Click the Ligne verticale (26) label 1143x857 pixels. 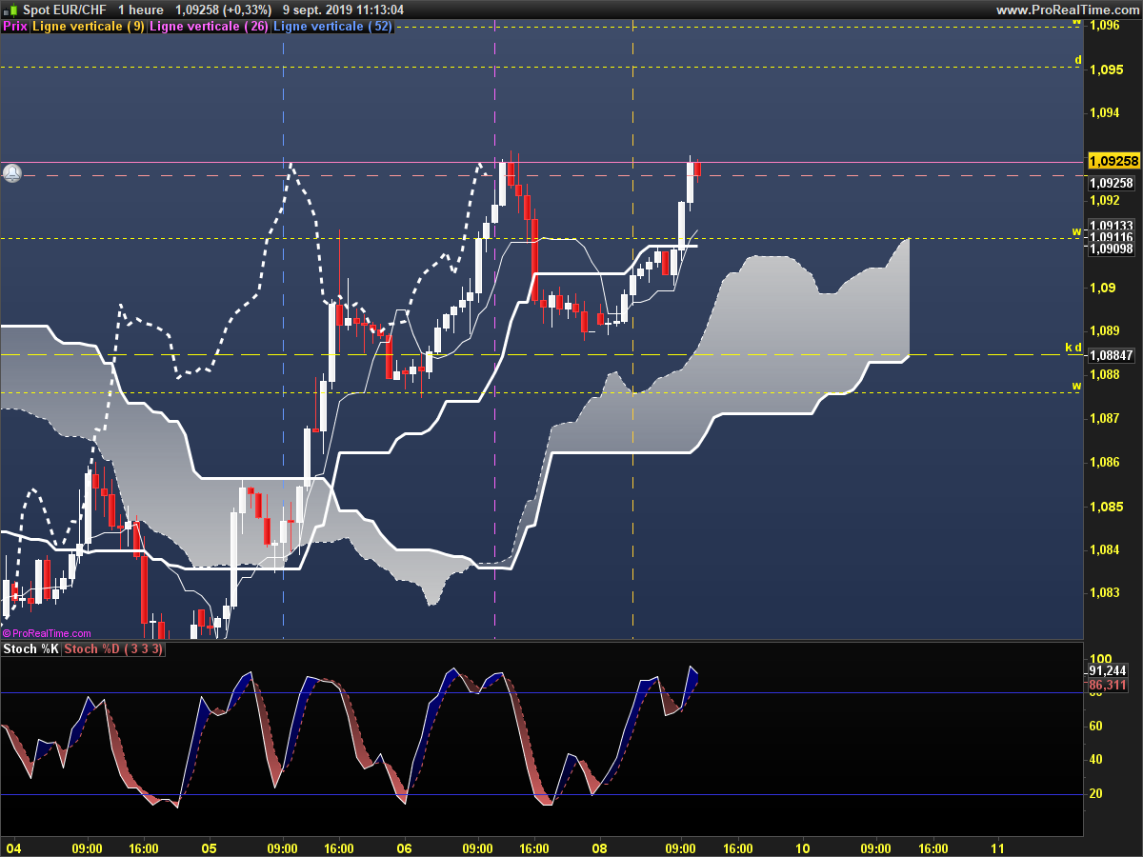[210, 27]
